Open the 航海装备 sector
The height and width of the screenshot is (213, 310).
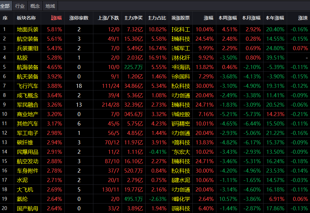pyautogui.click(x=28, y=67)
